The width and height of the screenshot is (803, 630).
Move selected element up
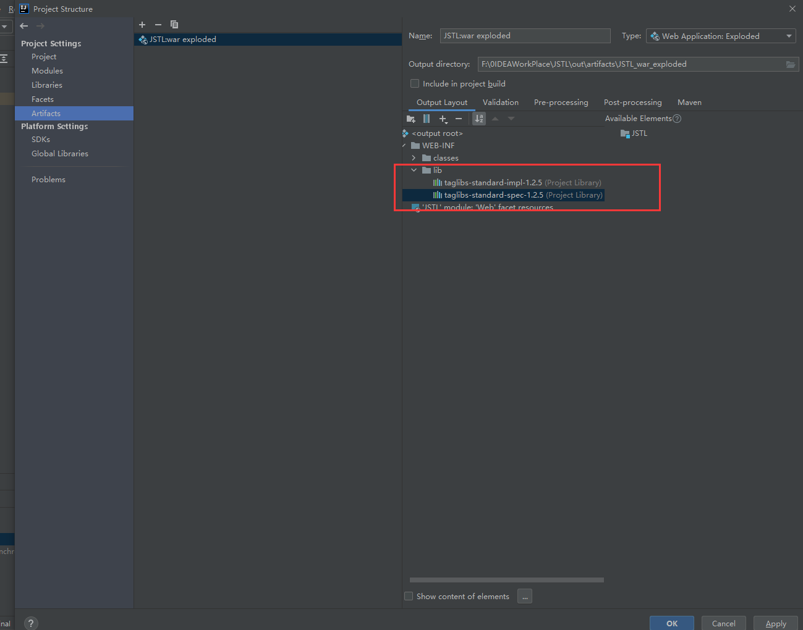(x=495, y=119)
